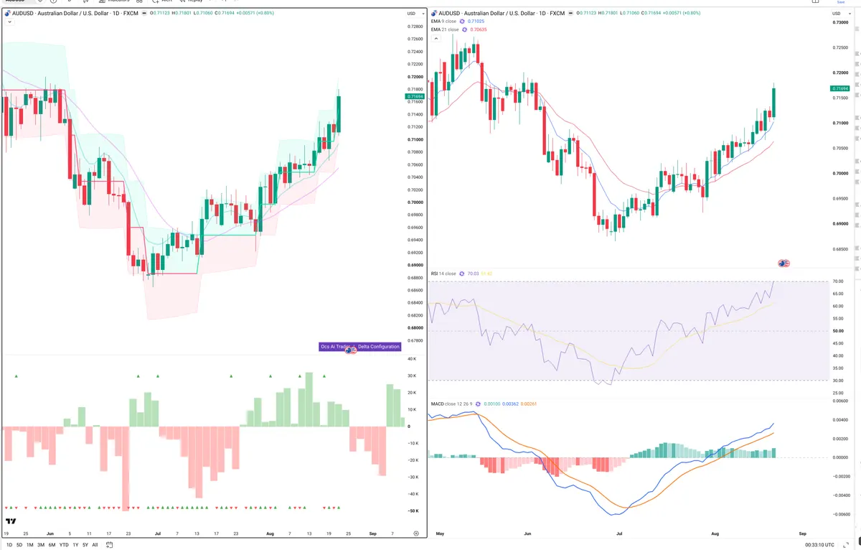The height and width of the screenshot is (550, 861).
Task: Select the EMA 21 close legend entry
Action: pos(445,29)
